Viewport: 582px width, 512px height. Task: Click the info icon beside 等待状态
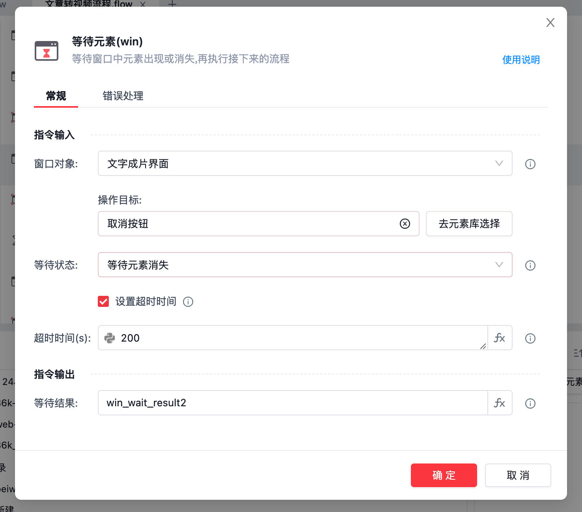point(530,265)
